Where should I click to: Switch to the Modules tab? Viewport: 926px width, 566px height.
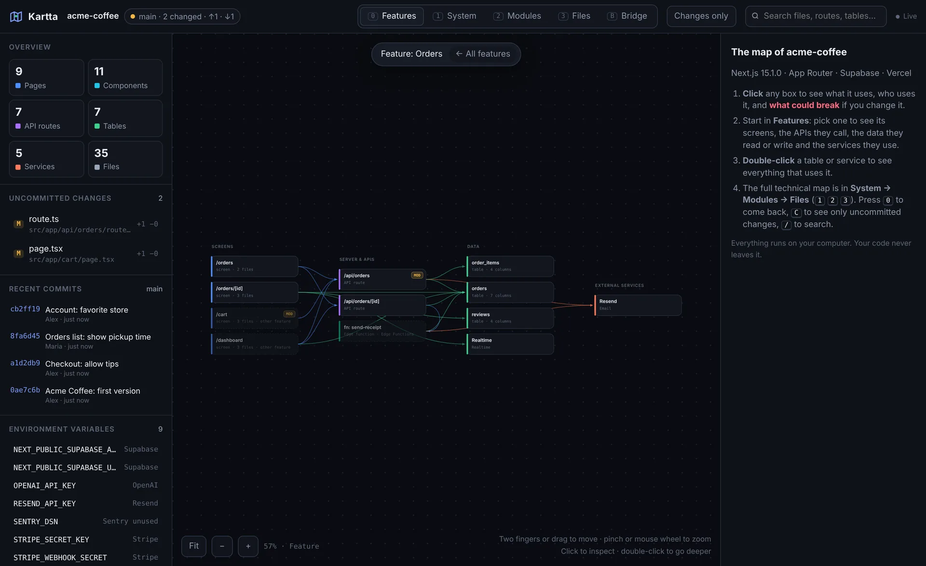coord(517,16)
